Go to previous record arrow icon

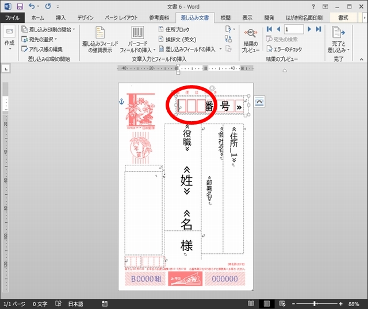point(278,29)
